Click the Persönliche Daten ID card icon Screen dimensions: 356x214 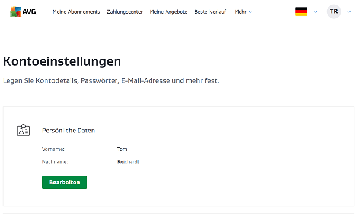pos(23,130)
